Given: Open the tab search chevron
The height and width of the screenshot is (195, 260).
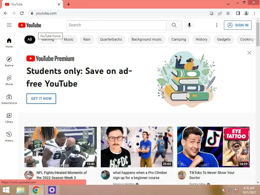Looking at the screenshot, I should 228,4.
